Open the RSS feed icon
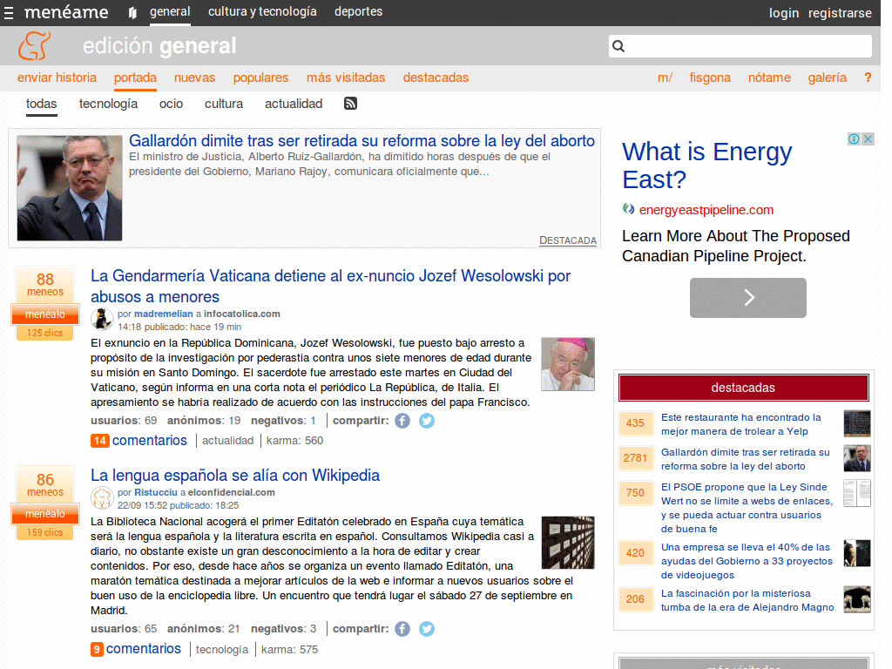The height and width of the screenshot is (669, 892). tap(350, 104)
